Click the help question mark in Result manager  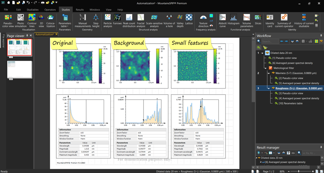pos(288,153)
